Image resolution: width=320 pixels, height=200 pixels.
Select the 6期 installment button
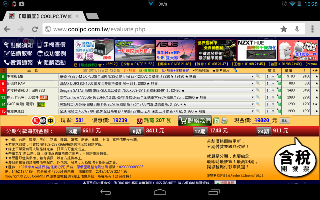click(x=137, y=131)
